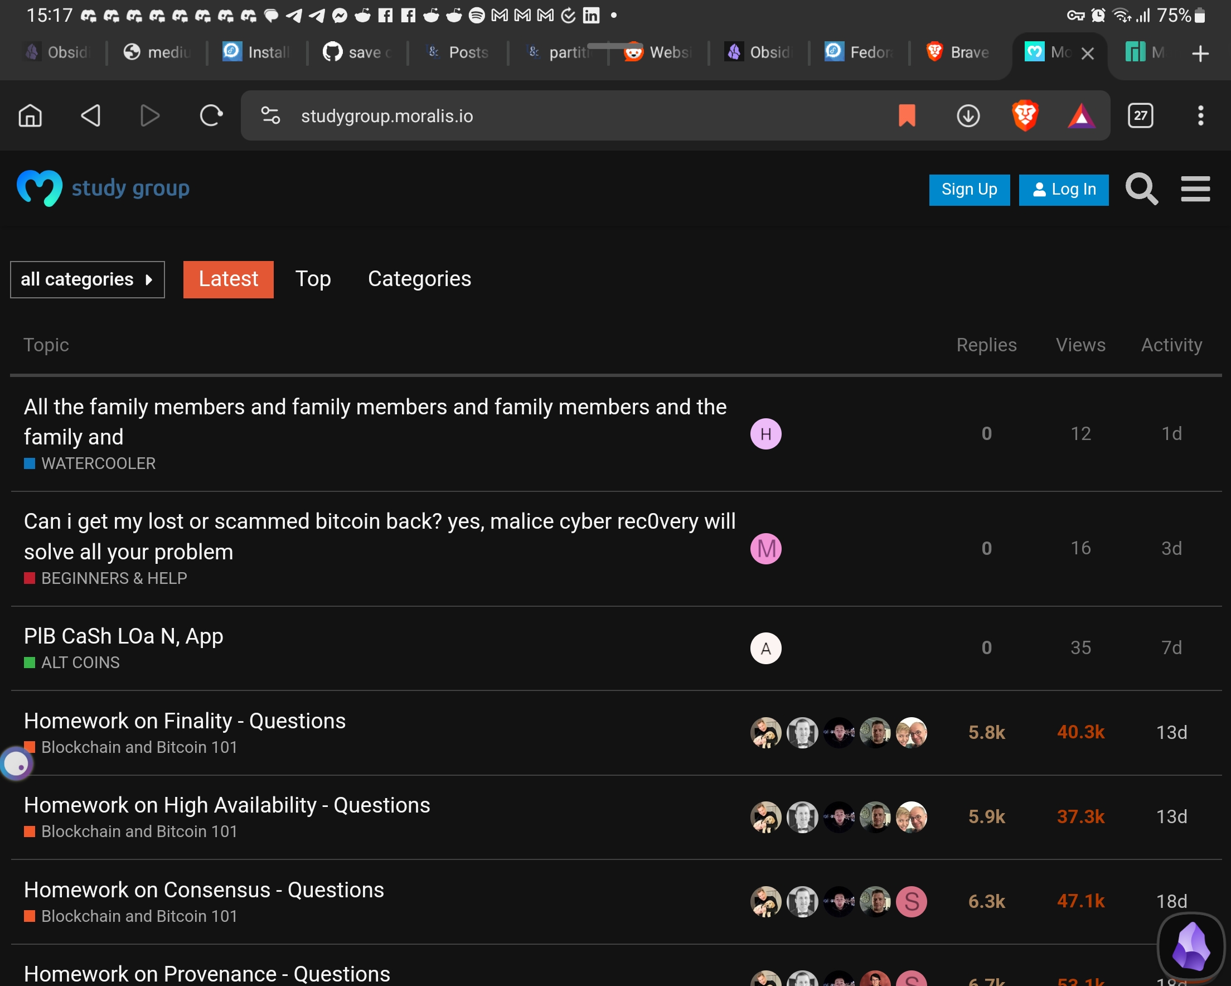Click the Sign Up button
The width and height of the screenshot is (1231, 986).
pyautogui.click(x=969, y=190)
